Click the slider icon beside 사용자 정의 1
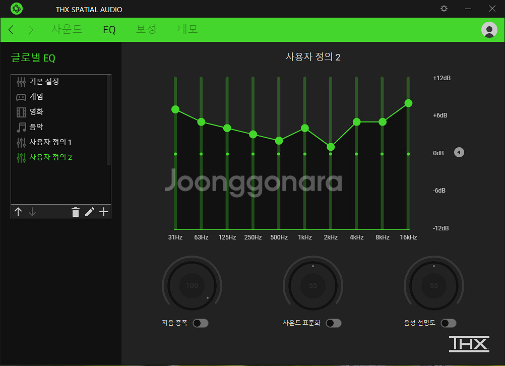The height and width of the screenshot is (366, 505). [x=21, y=142]
